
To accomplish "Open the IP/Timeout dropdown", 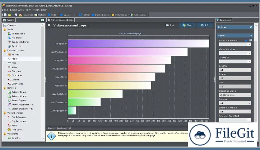I will pyautogui.click(x=120, y=15).
